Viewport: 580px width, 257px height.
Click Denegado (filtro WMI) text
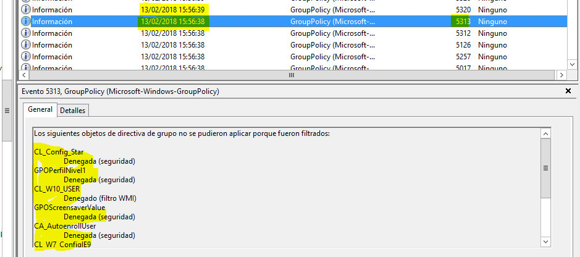tap(100, 198)
